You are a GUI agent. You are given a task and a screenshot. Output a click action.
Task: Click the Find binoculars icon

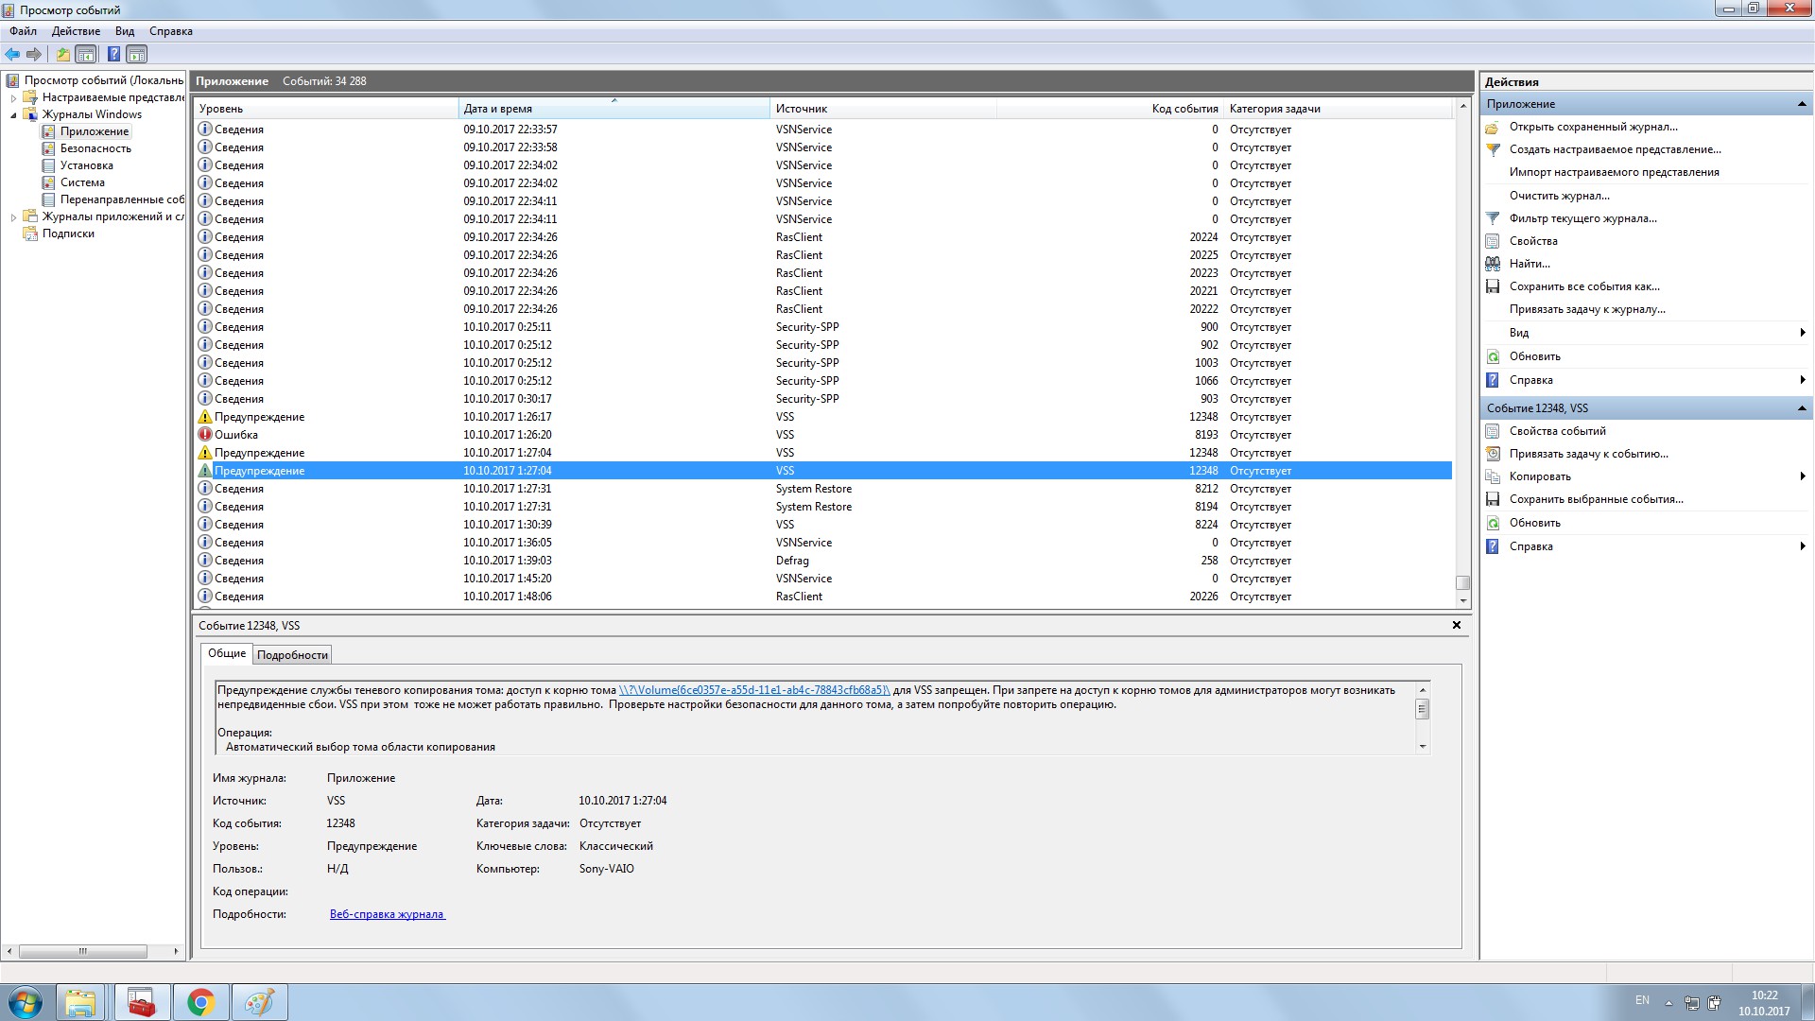1493,264
